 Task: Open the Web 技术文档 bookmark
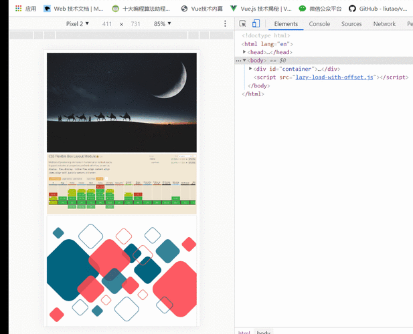pyautogui.click(x=74, y=9)
